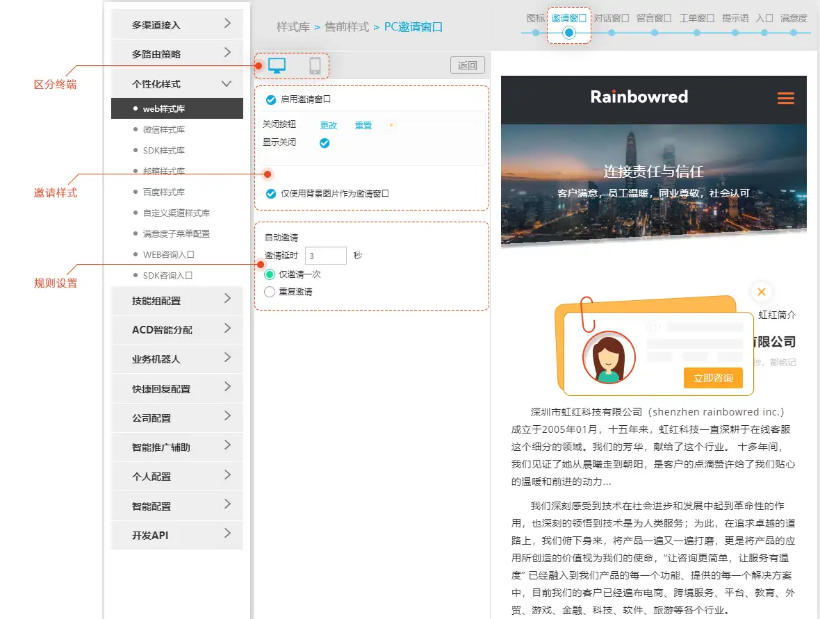Close the invitation popup with orange X

(x=762, y=292)
